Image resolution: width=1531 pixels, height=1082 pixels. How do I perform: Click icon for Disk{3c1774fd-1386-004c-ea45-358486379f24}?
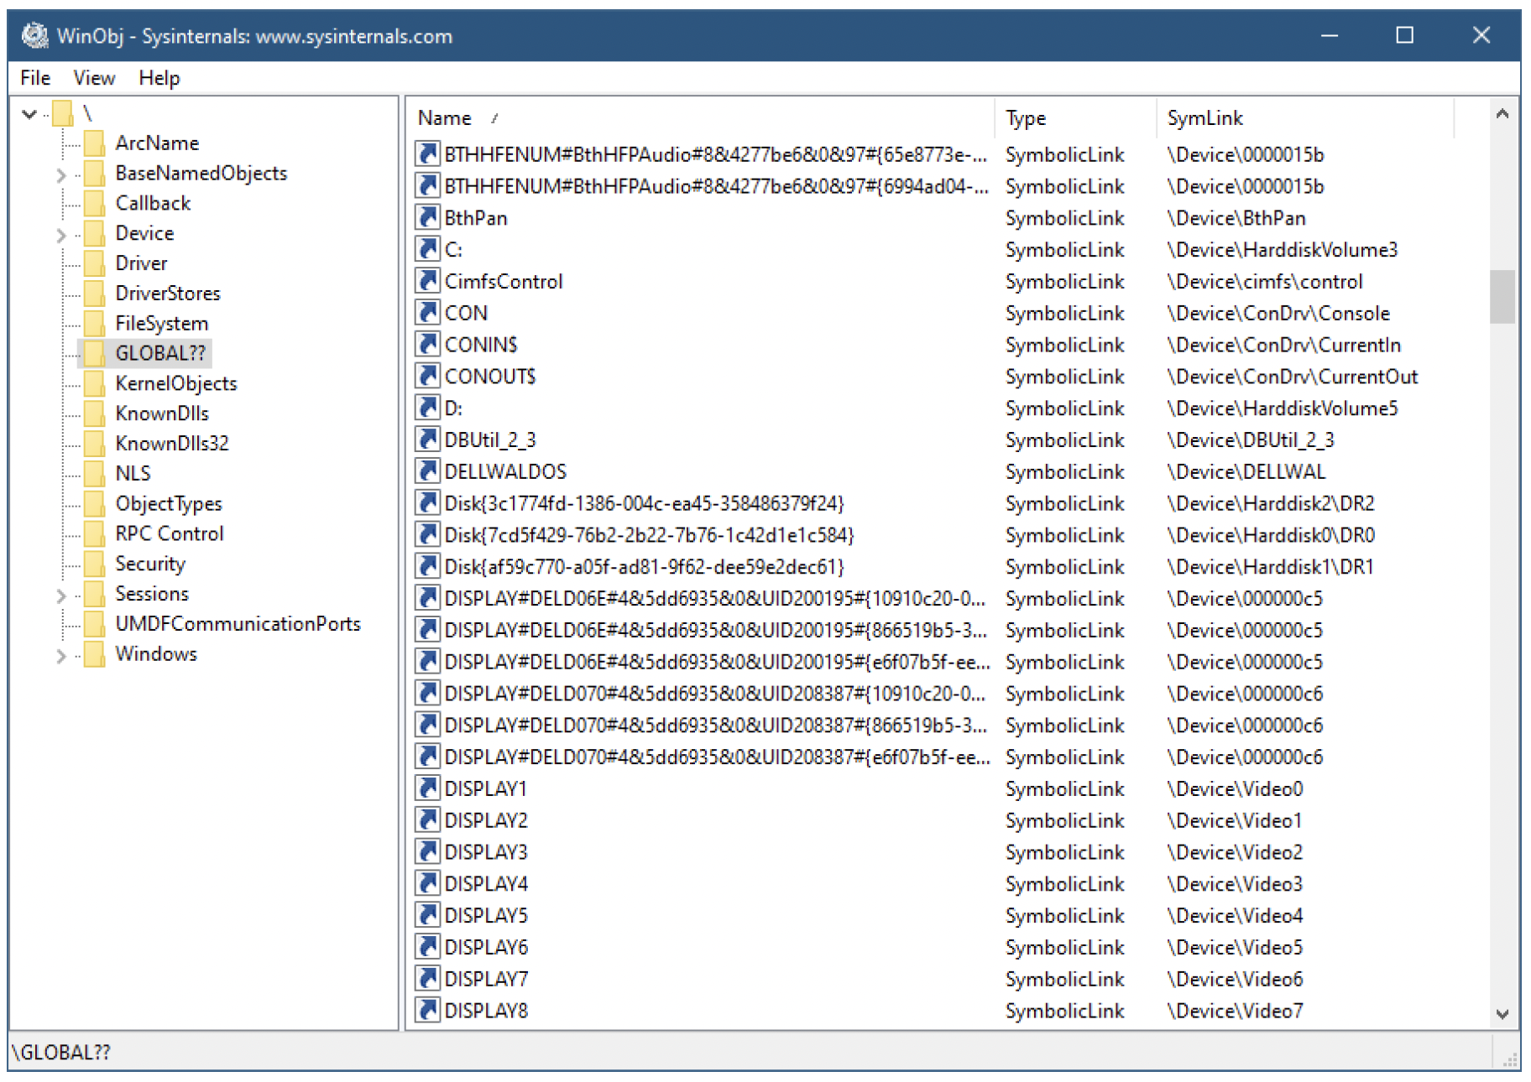tap(427, 502)
